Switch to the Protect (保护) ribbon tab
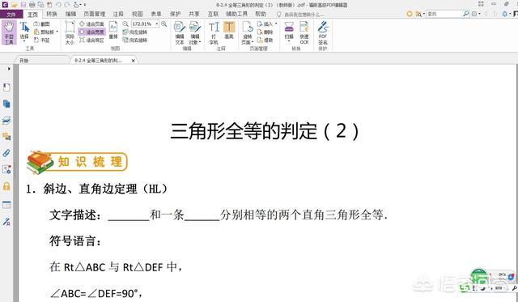518x302 pixels. (x=175, y=14)
